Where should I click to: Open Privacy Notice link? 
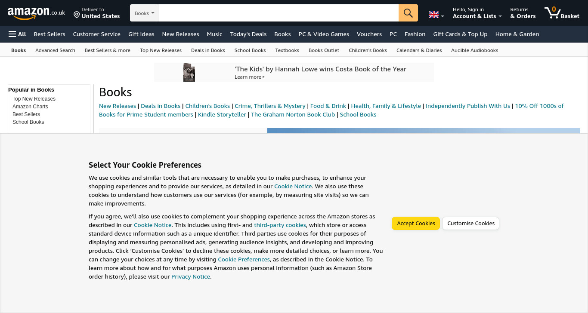tap(191, 276)
